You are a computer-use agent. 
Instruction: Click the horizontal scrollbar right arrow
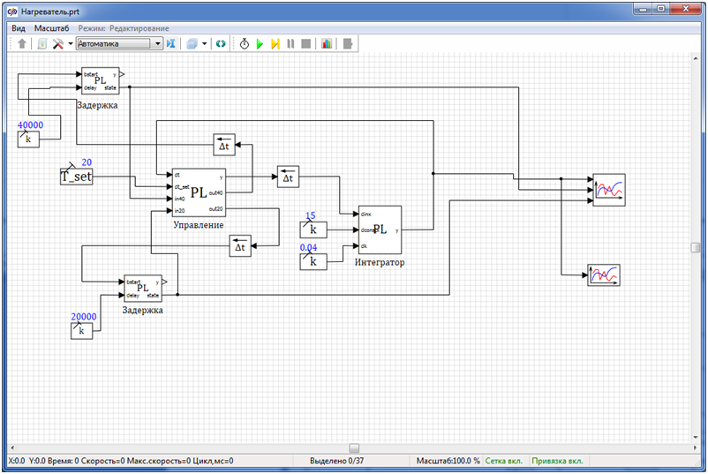pos(695,448)
